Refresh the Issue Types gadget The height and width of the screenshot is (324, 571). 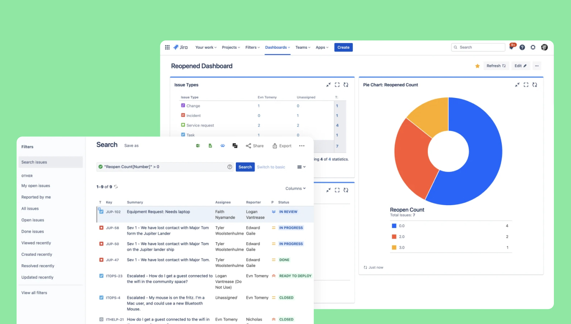tap(346, 85)
